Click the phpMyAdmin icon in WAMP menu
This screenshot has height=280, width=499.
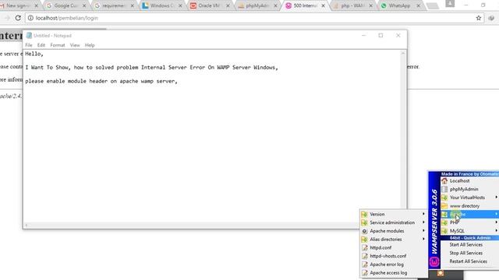pos(444,189)
